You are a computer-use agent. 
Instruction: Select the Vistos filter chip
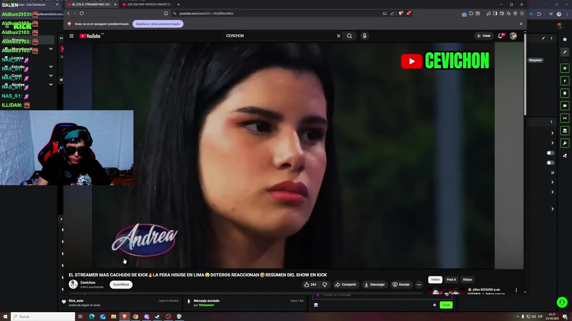(x=467, y=280)
